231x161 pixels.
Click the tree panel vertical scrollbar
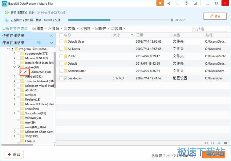pyautogui.click(x=55, y=70)
